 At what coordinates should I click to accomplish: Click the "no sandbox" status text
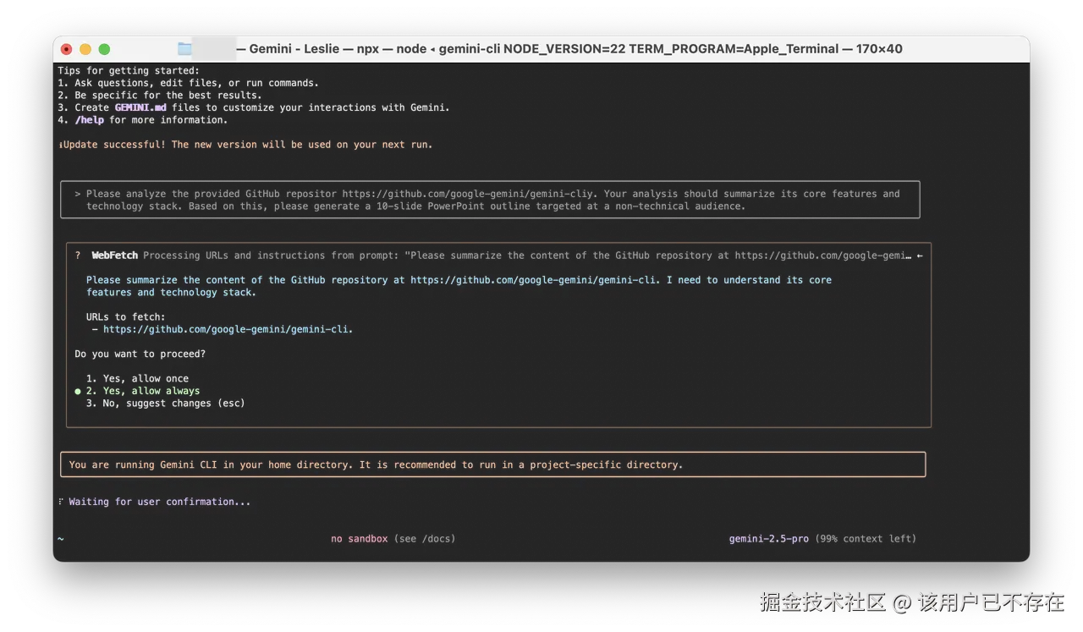[x=360, y=539]
